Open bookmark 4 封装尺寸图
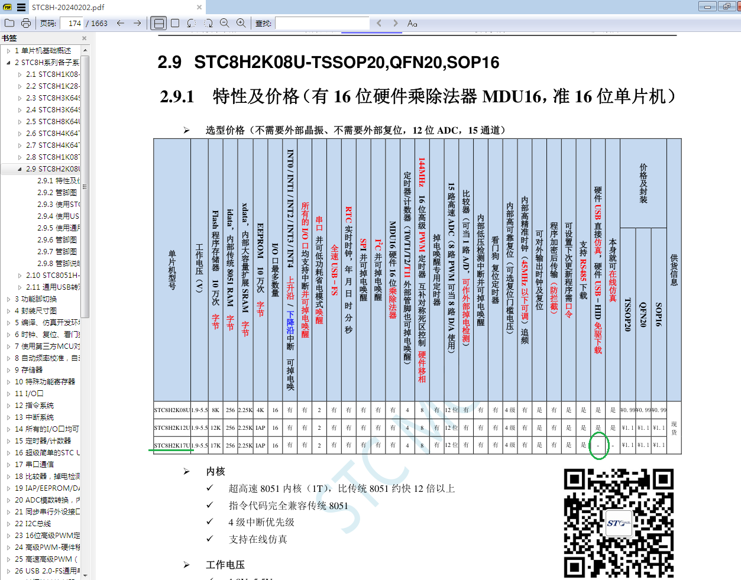The width and height of the screenshot is (741, 580). click(36, 311)
